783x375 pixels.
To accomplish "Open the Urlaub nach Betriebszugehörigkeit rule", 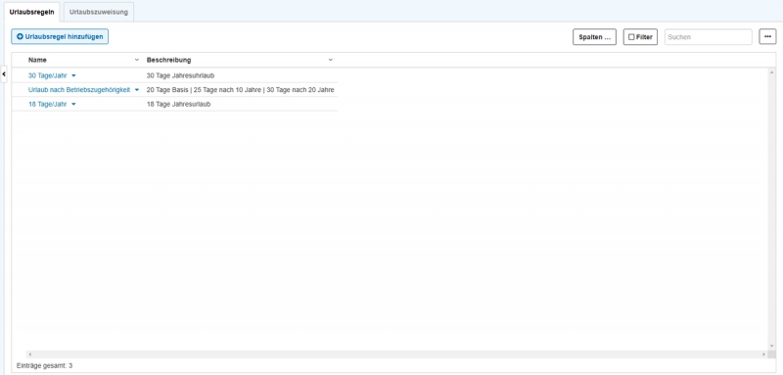I will point(79,90).
